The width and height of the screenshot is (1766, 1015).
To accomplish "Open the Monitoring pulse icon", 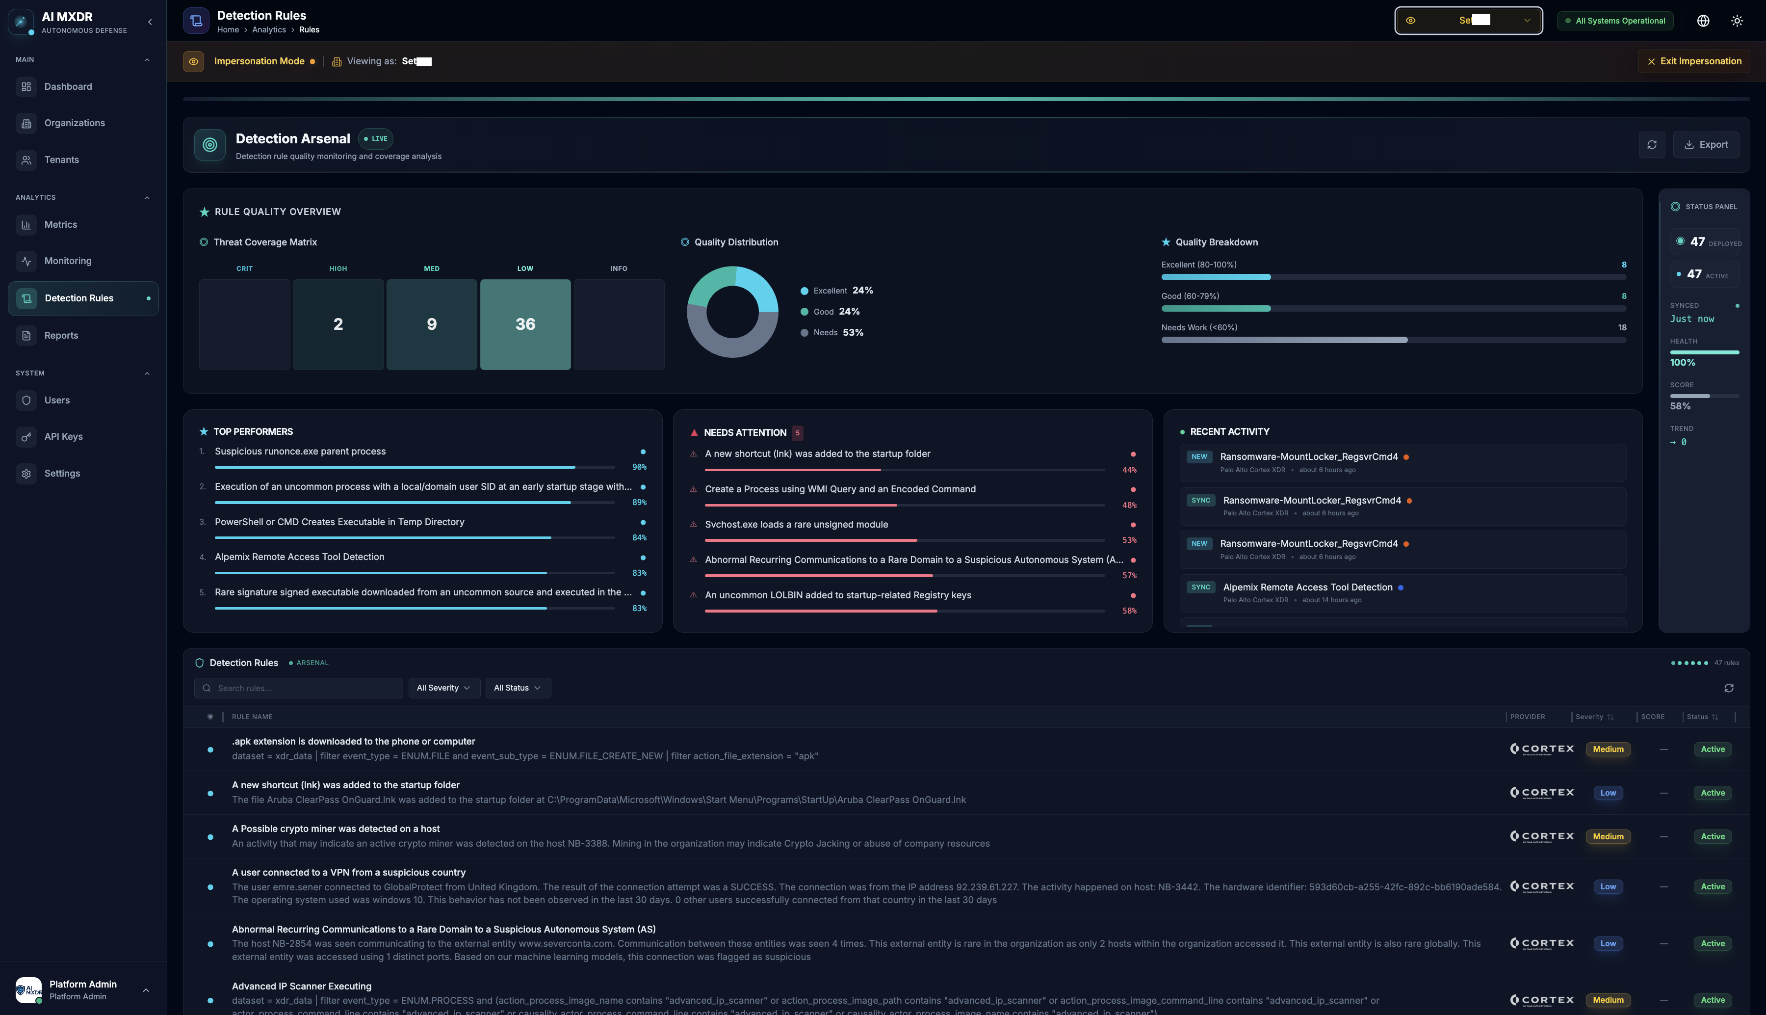I will pos(26,261).
